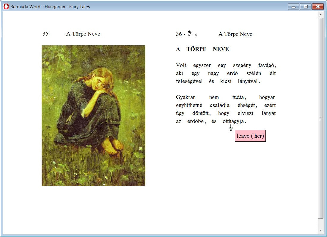Screen dimensions: 327x237
Task: Click the word "otthagyja" in the text
Action: tap(233, 121)
